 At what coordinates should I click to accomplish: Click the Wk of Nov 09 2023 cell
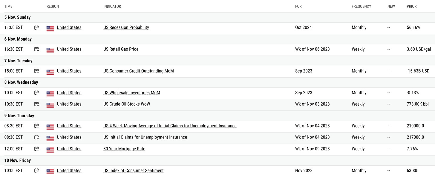313,149
